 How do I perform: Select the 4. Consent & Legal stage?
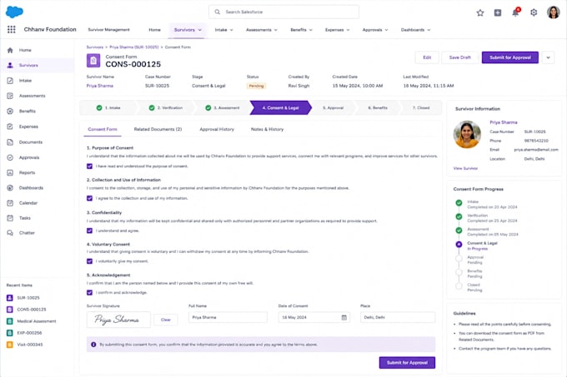(x=280, y=108)
